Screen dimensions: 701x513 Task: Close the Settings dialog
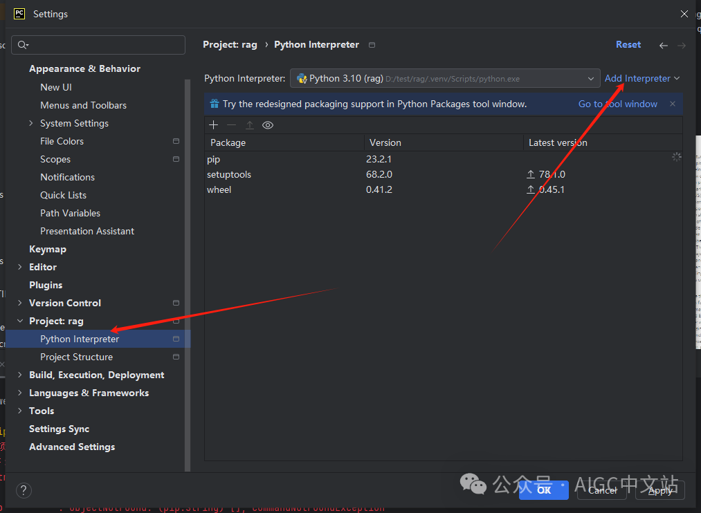684,14
